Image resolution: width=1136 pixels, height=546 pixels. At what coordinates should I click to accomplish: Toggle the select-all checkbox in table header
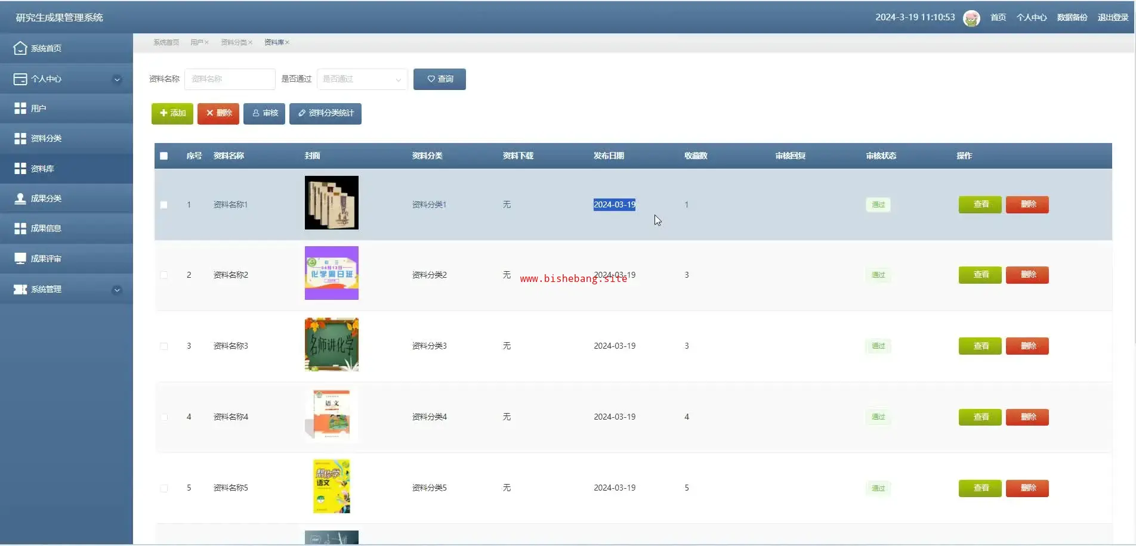coord(164,156)
